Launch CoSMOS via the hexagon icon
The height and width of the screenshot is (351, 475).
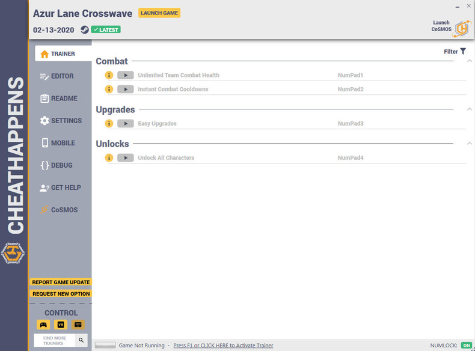pyautogui.click(x=462, y=29)
